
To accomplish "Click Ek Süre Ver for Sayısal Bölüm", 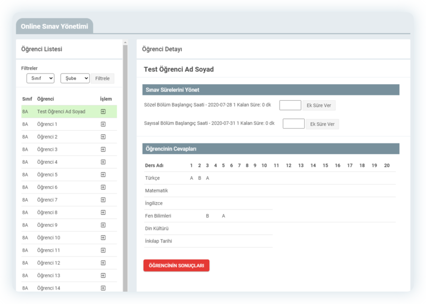I will [322, 124].
